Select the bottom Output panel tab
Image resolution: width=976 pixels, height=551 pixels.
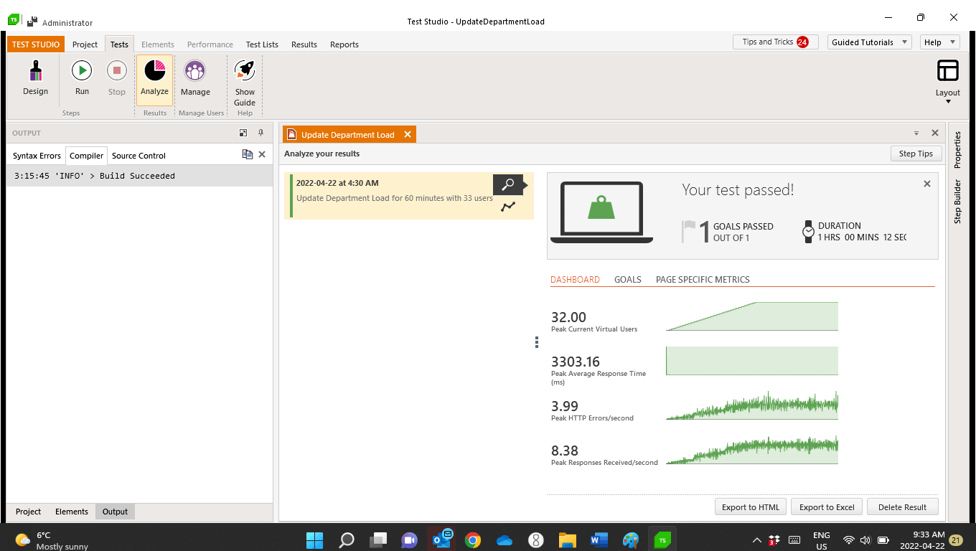[115, 512]
